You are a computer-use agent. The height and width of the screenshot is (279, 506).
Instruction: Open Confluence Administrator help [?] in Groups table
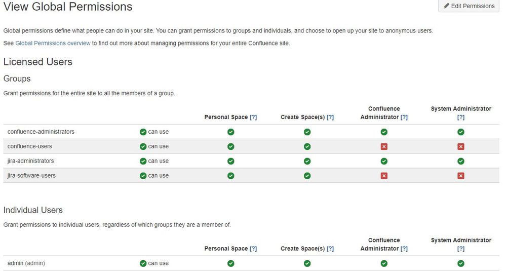pos(404,117)
